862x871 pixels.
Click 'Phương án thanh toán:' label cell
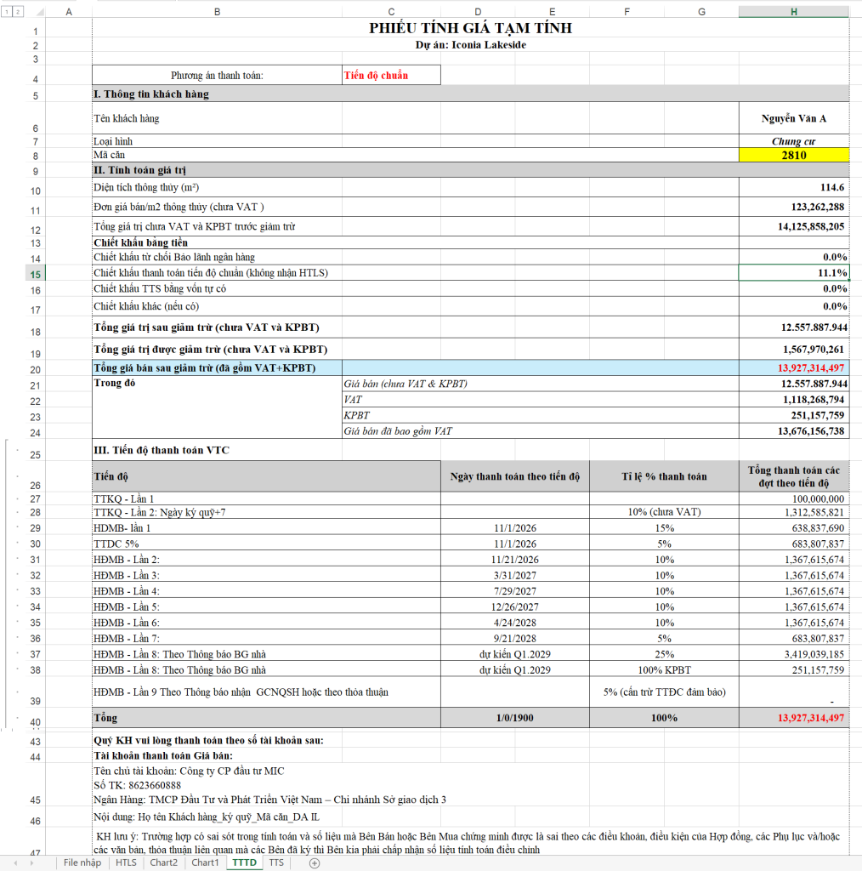point(217,75)
